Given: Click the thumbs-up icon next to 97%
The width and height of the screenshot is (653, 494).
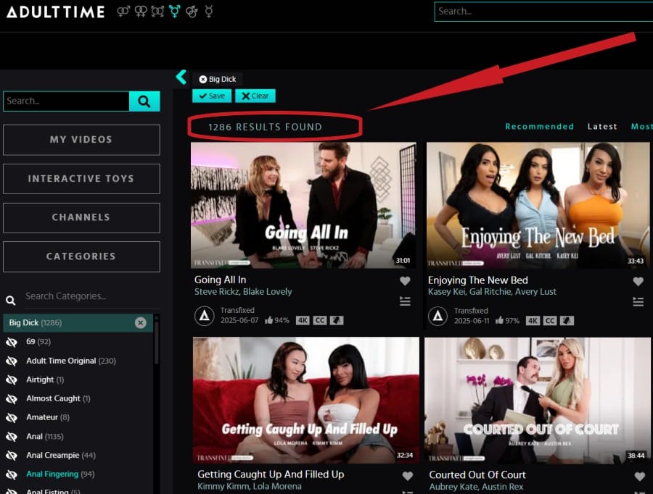Looking at the screenshot, I should click(499, 320).
